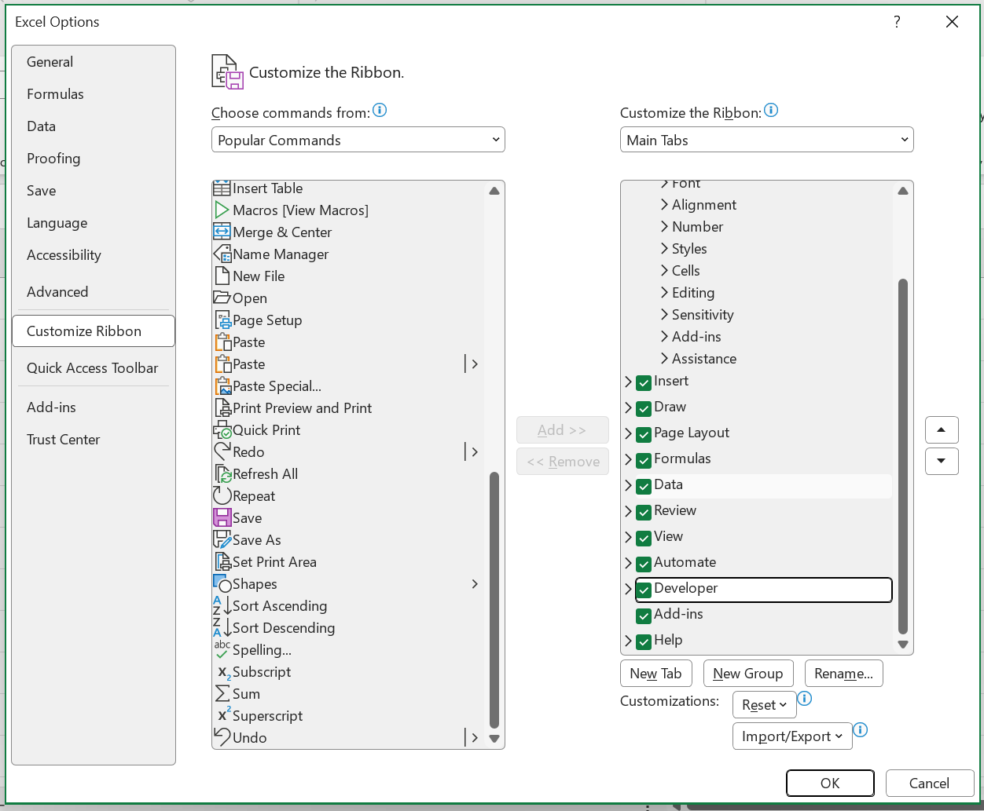
Task: Open the Customize the Ribbon Main Tabs dropdown
Action: (x=767, y=140)
